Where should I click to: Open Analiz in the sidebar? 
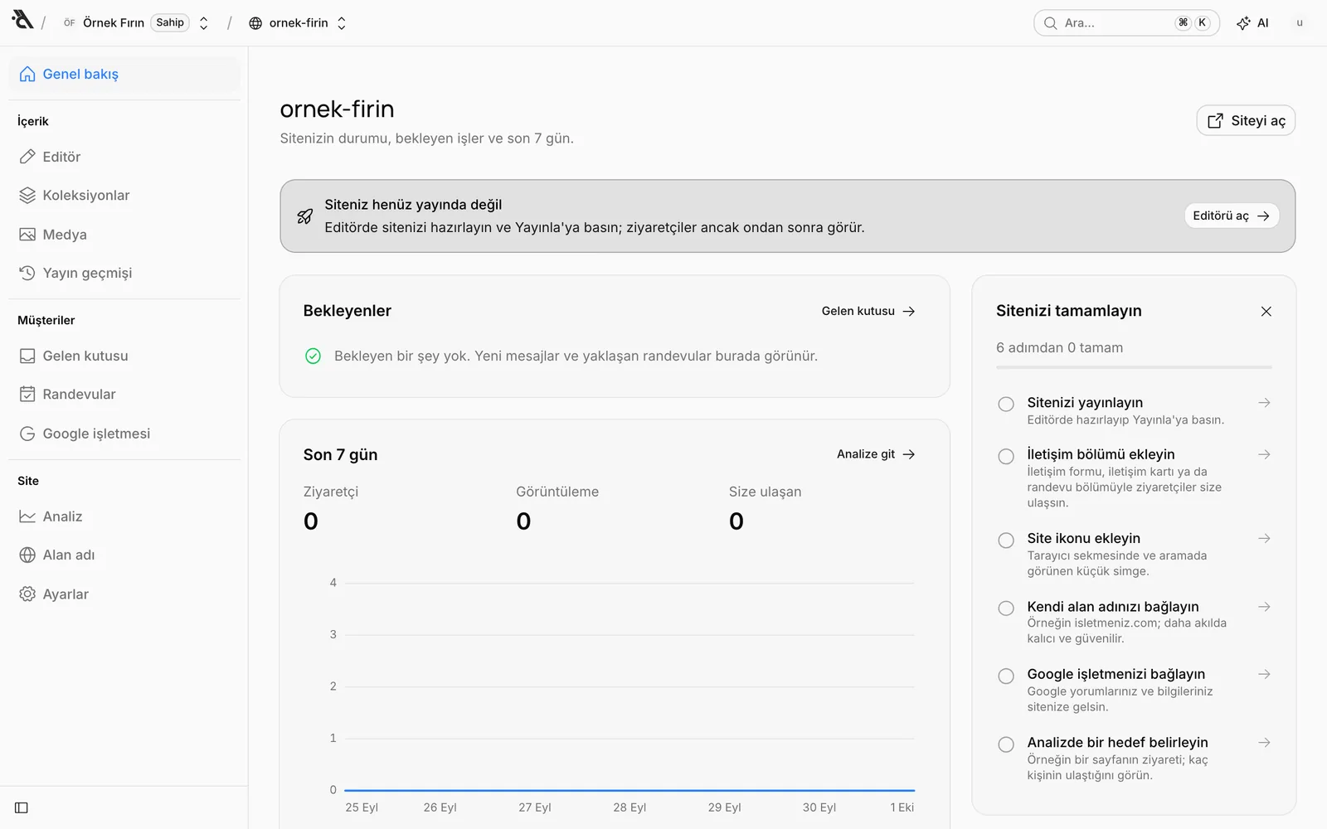(124, 516)
